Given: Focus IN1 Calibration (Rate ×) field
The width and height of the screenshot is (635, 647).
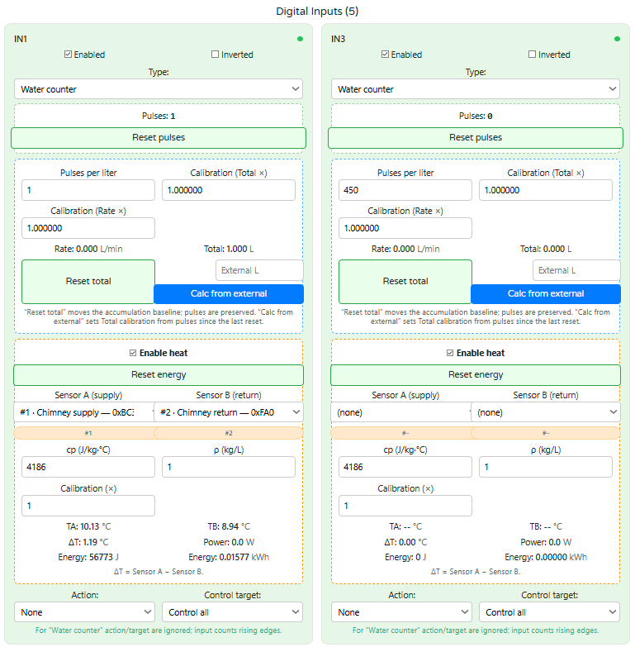Looking at the screenshot, I should point(88,228).
